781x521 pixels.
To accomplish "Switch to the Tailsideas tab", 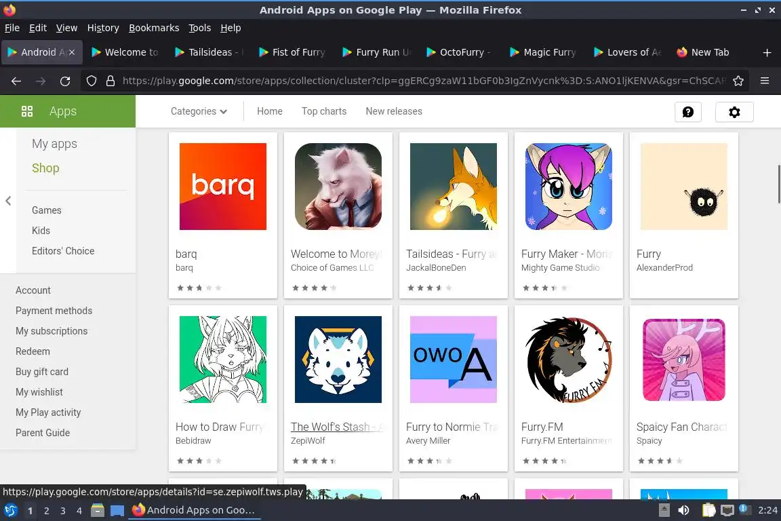I will (x=209, y=52).
